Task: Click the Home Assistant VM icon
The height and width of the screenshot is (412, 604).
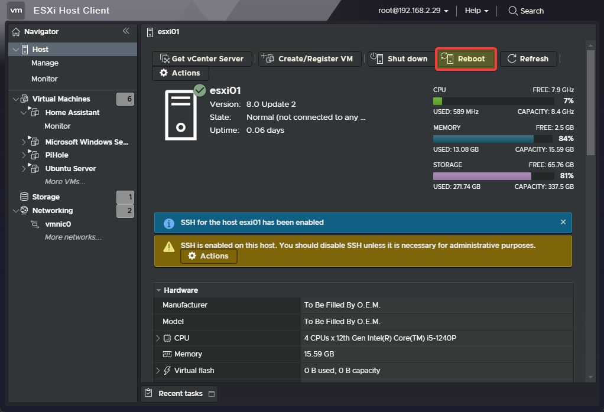Action: [34, 112]
